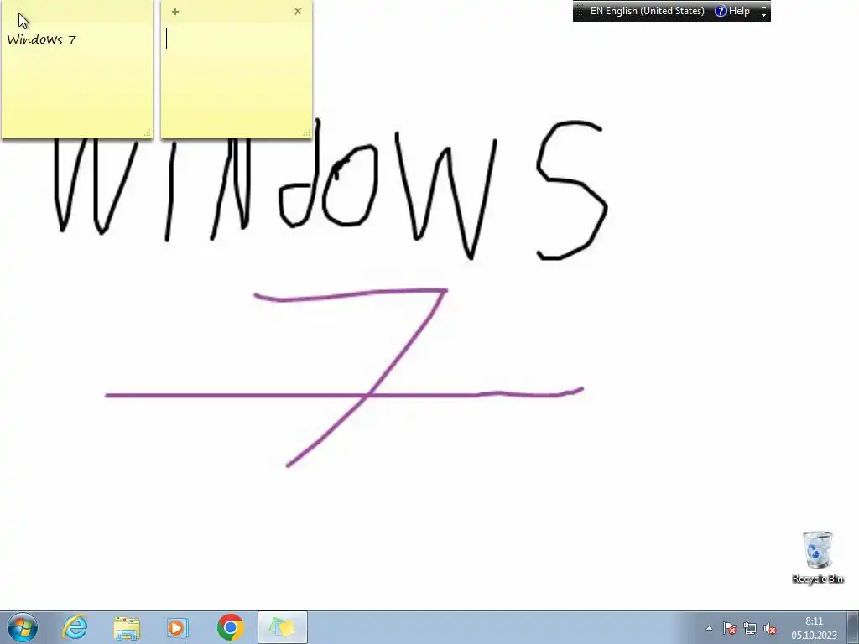The height and width of the screenshot is (644, 859).
Task: Show hidden tray icons arrow
Action: pos(709,629)
